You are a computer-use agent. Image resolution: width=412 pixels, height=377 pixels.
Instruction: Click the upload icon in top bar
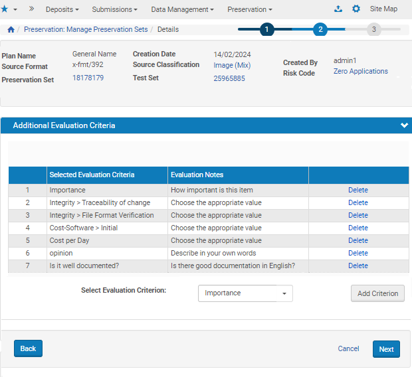pyautogui.click(x=338, y=9)
